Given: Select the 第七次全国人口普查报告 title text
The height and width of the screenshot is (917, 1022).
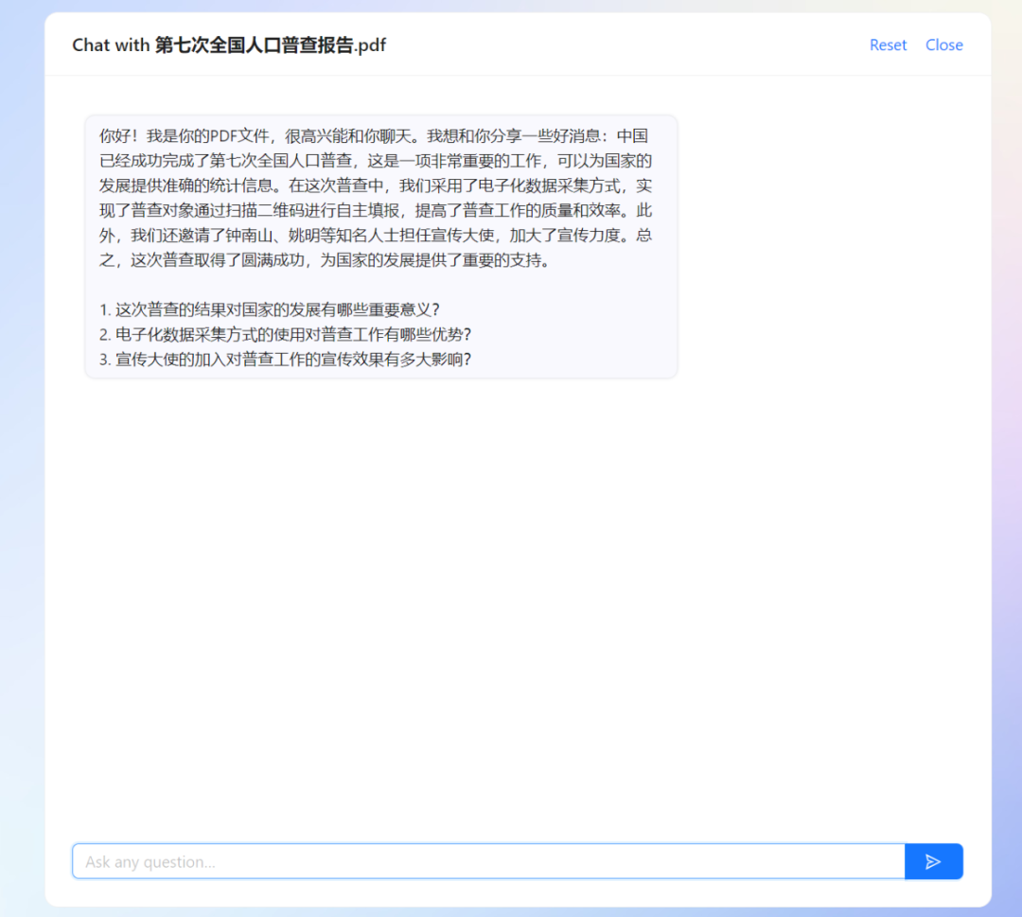Looking at the screenshot, I should [255, 44].
